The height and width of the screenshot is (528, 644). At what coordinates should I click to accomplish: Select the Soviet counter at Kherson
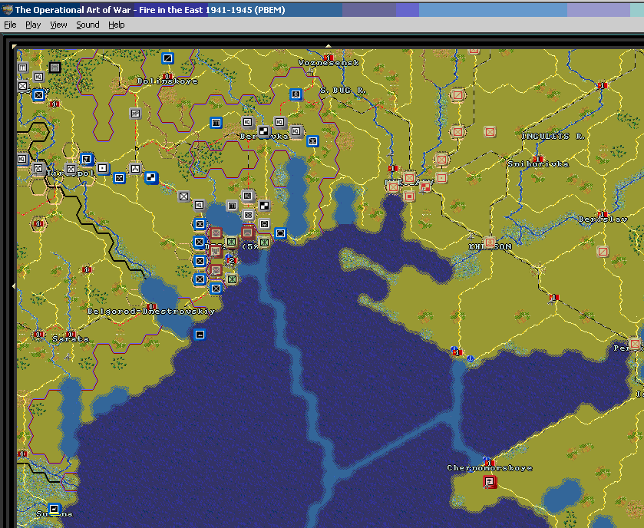click(489, 243)
